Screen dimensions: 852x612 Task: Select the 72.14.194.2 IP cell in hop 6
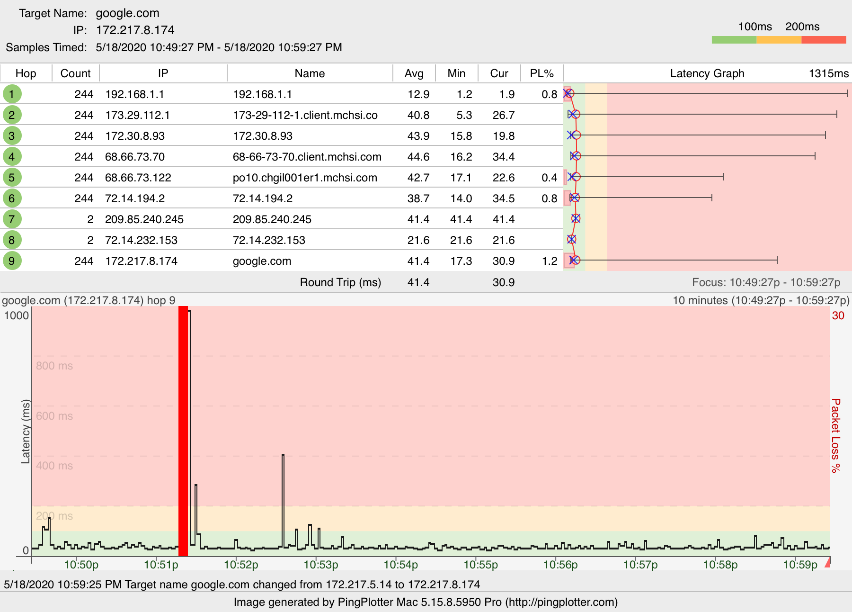pyautogui.click(x=135, y=198)
